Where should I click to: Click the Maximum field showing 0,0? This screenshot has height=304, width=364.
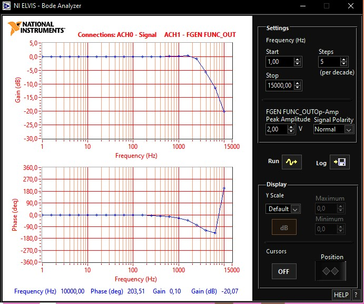coord(326,208)
